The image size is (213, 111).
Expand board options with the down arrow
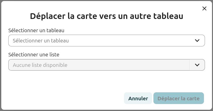pyautogui.click(x=197, y=40)
